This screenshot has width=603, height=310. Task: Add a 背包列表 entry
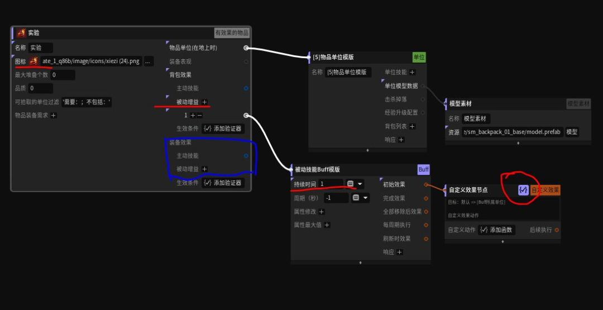pos(412,126)
